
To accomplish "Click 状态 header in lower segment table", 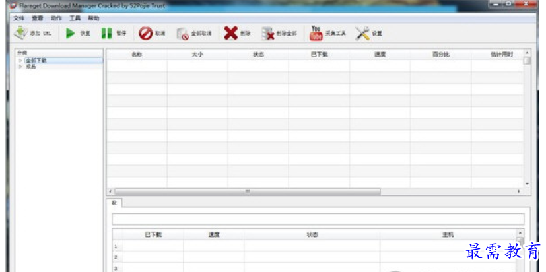I will tap(312, 235).
